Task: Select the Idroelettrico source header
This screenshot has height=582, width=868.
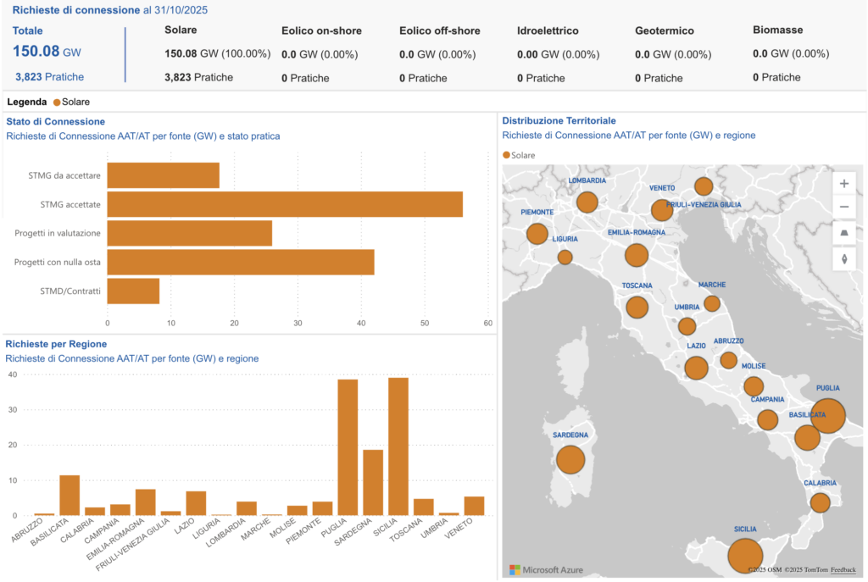Action: tap(548, 30)
